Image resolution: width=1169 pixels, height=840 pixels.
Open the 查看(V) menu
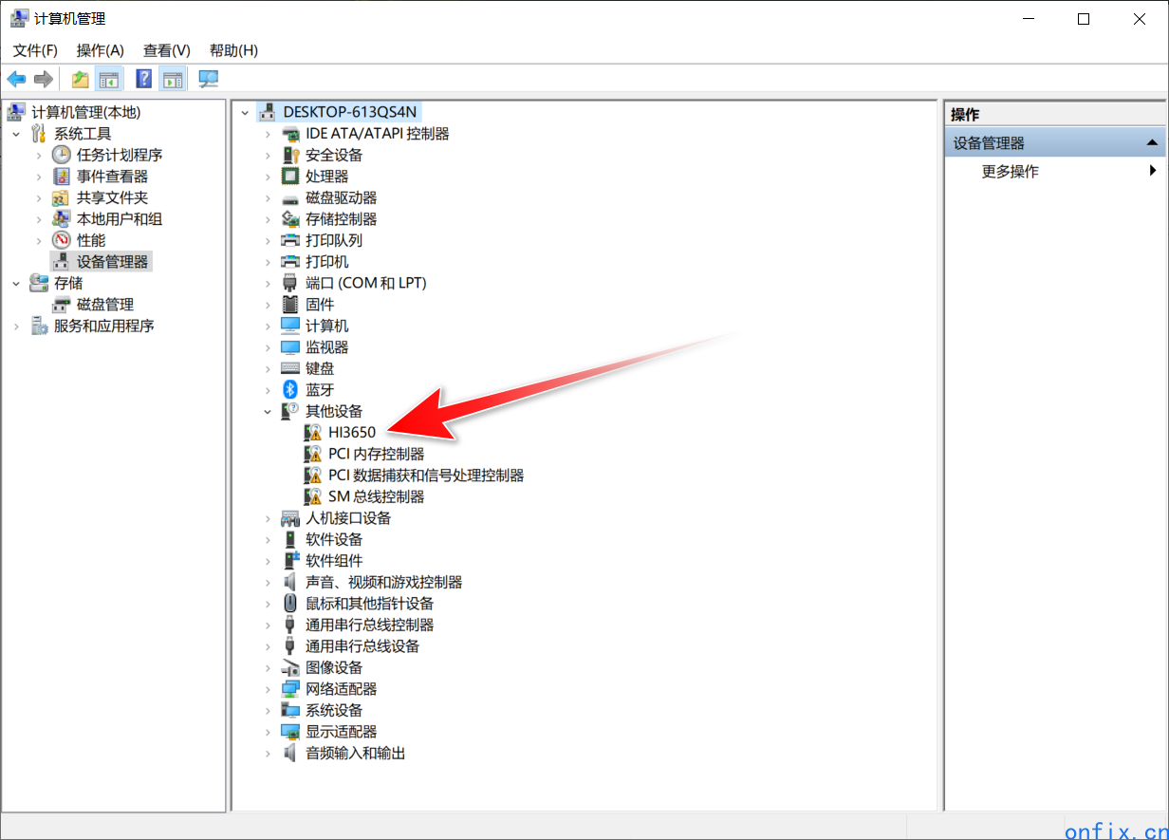166,50
